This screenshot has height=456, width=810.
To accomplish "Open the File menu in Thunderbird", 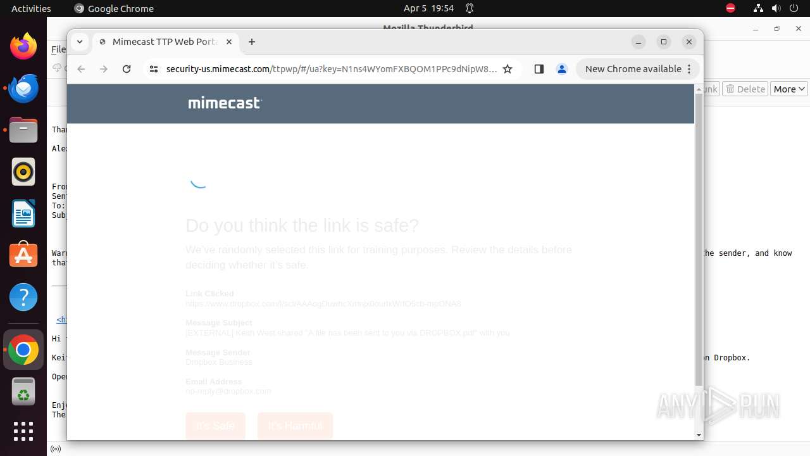I will [x=58, y=49].
